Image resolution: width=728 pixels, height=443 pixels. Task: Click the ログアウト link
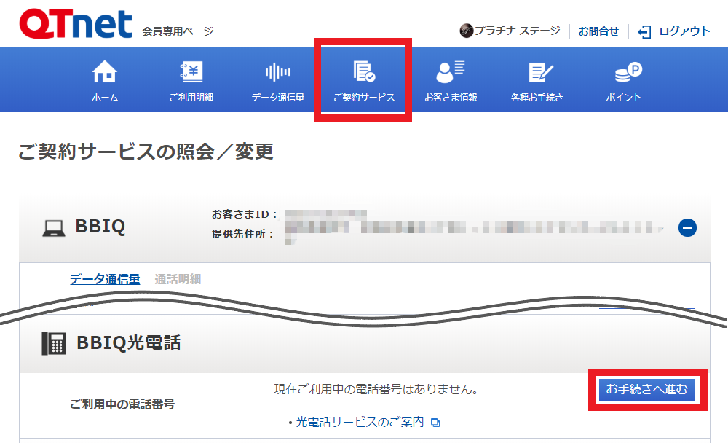point(684,31)
